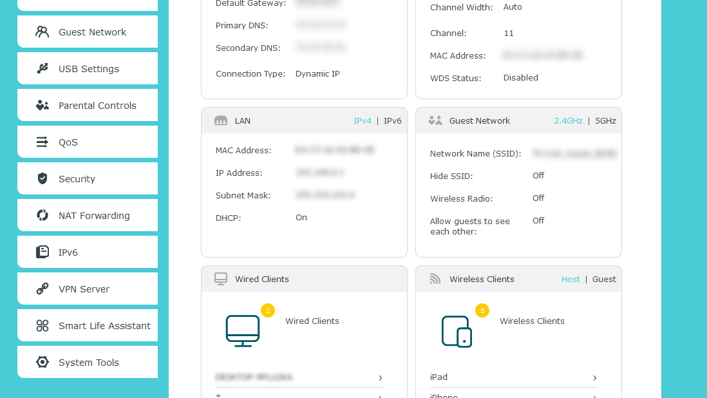Screen dimensions: 707x398
Task: Toggle Hide SSID for the guest network
Action: [538, 175]
